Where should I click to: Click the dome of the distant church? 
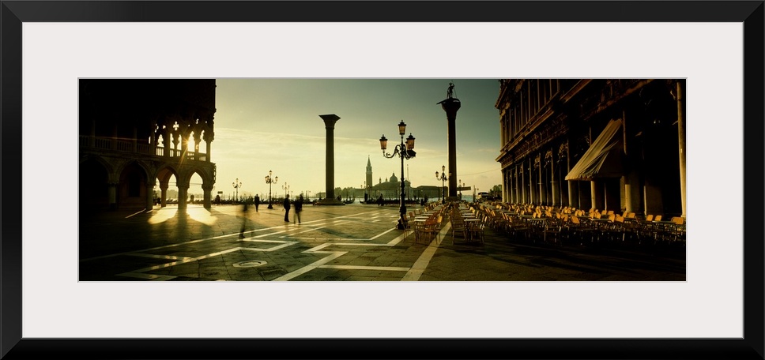[x=393, y=179]
